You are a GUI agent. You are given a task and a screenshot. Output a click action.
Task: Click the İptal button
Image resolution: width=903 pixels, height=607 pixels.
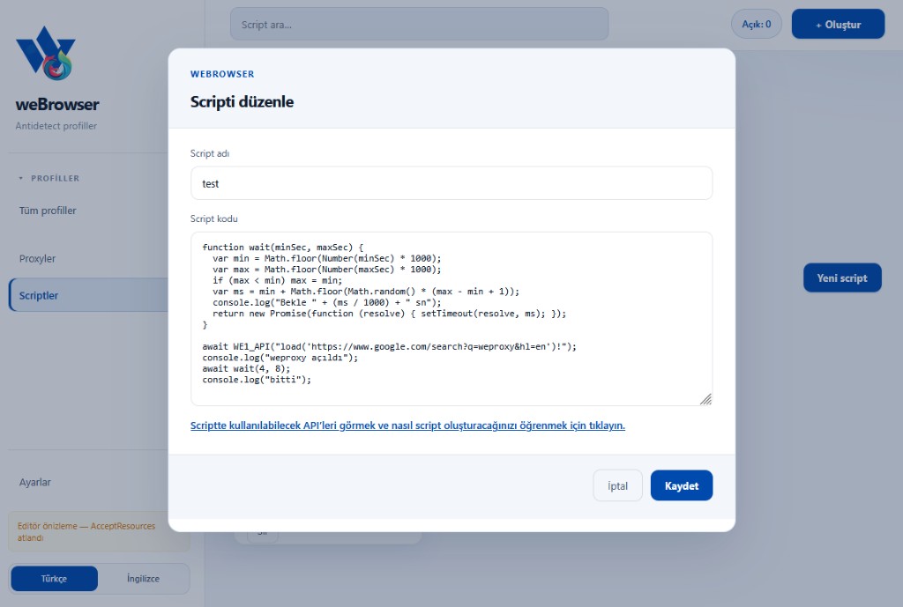pyautogui.click(x=617, y=485)
